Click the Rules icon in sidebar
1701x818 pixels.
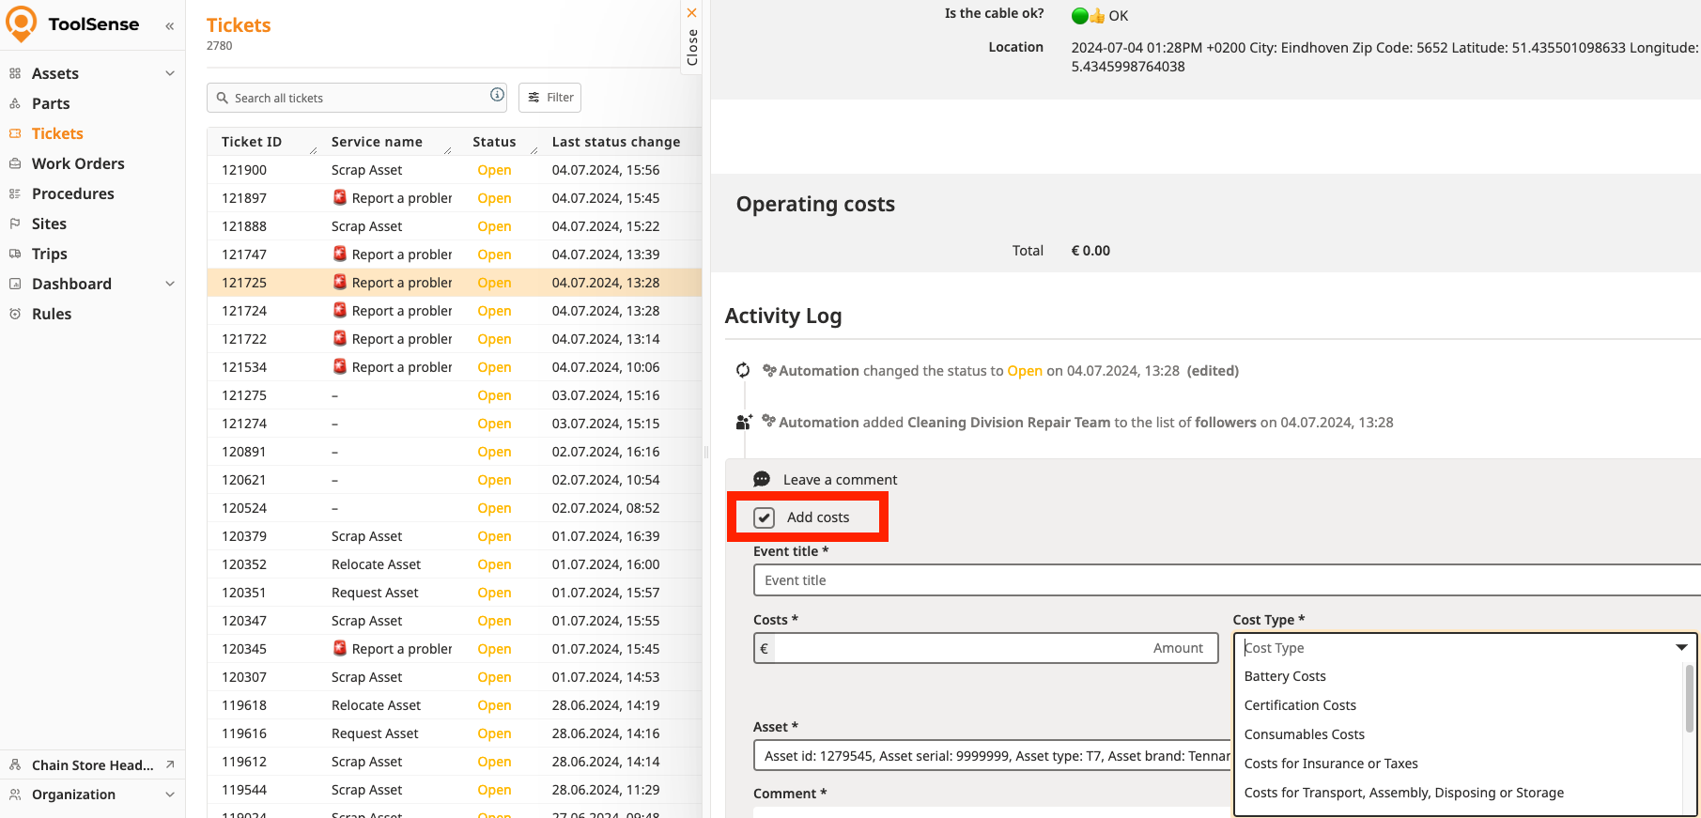[x=15, y=314]
